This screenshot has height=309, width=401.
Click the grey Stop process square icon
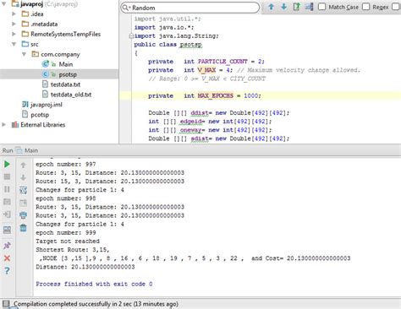(7, 176)
